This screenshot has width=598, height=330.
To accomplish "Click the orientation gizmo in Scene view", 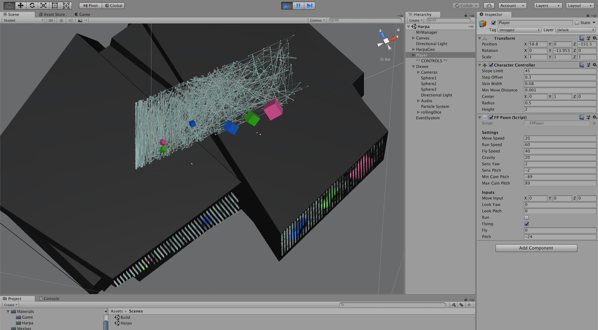I will 386,40.
